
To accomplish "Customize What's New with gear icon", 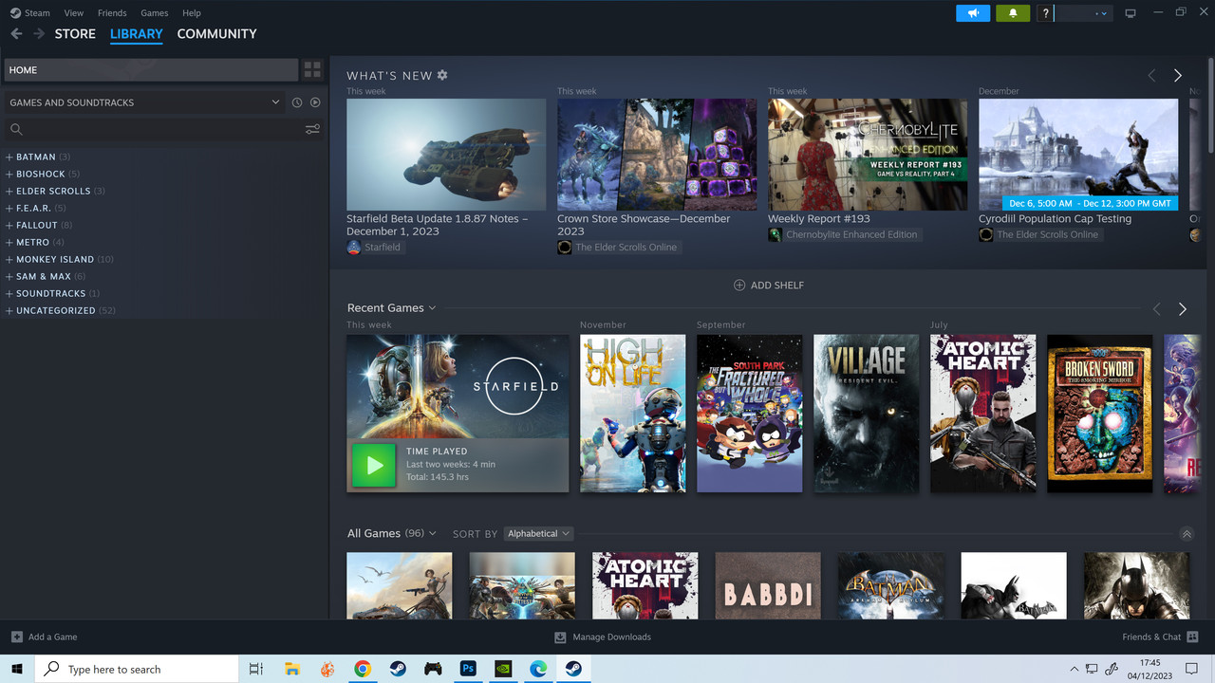I will pos(442,75).
